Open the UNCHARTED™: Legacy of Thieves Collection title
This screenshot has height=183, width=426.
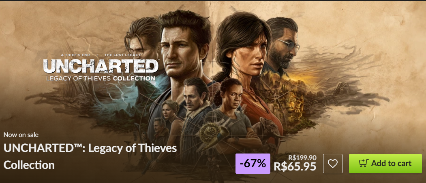[90, 156]
